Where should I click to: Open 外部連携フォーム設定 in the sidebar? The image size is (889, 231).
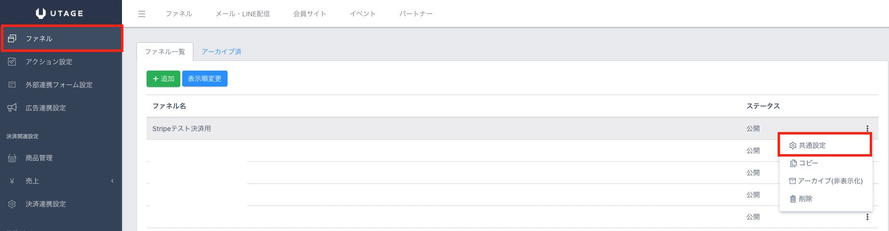tap(59, 85)
